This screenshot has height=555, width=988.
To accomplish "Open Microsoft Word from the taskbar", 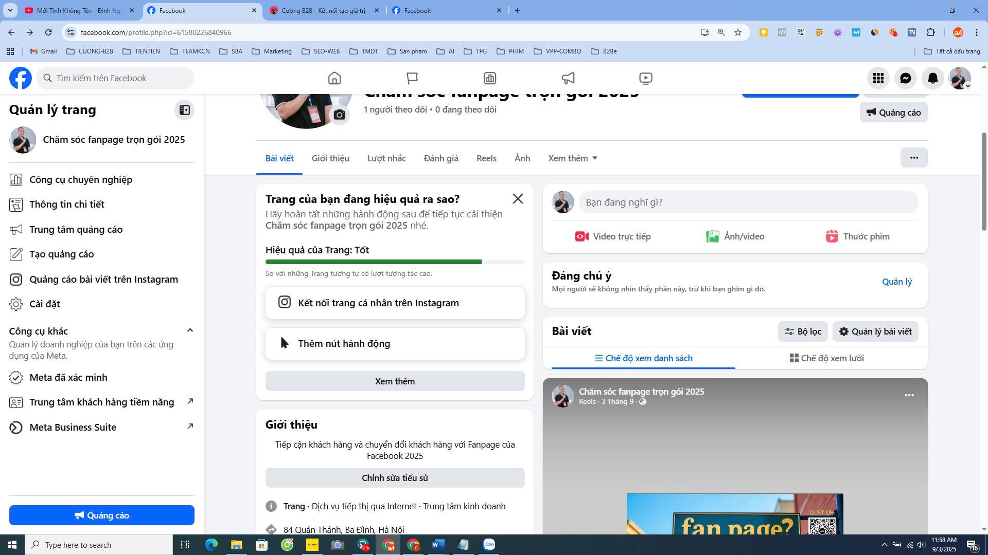I will pos(438,545).
